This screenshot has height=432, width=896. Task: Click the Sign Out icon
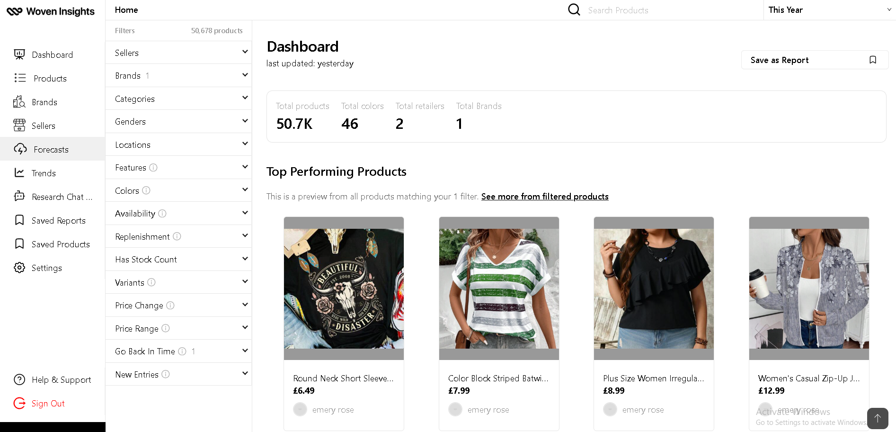[x=19, y=403]
